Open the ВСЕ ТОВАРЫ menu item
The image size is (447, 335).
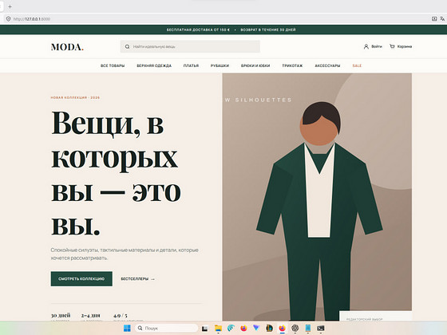click(113, 65)
